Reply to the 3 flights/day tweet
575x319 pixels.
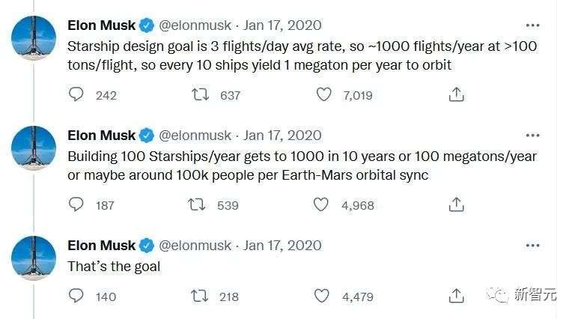[76, 94]
